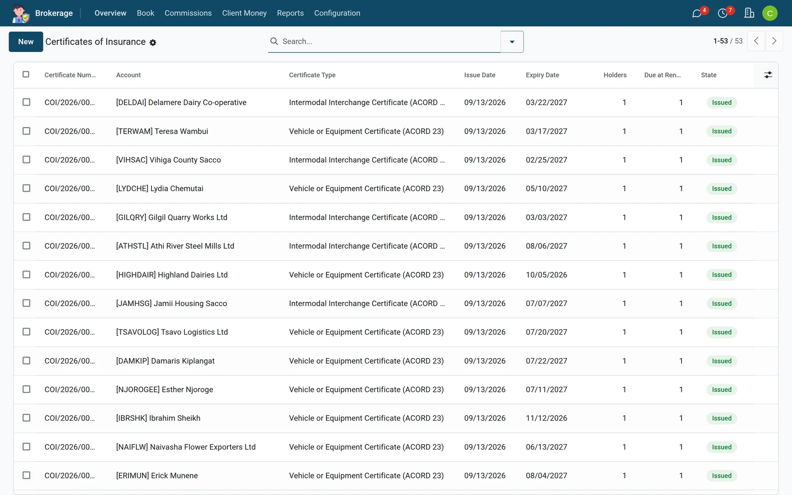
Task: Open the Client Money menu
Action: 244,13
